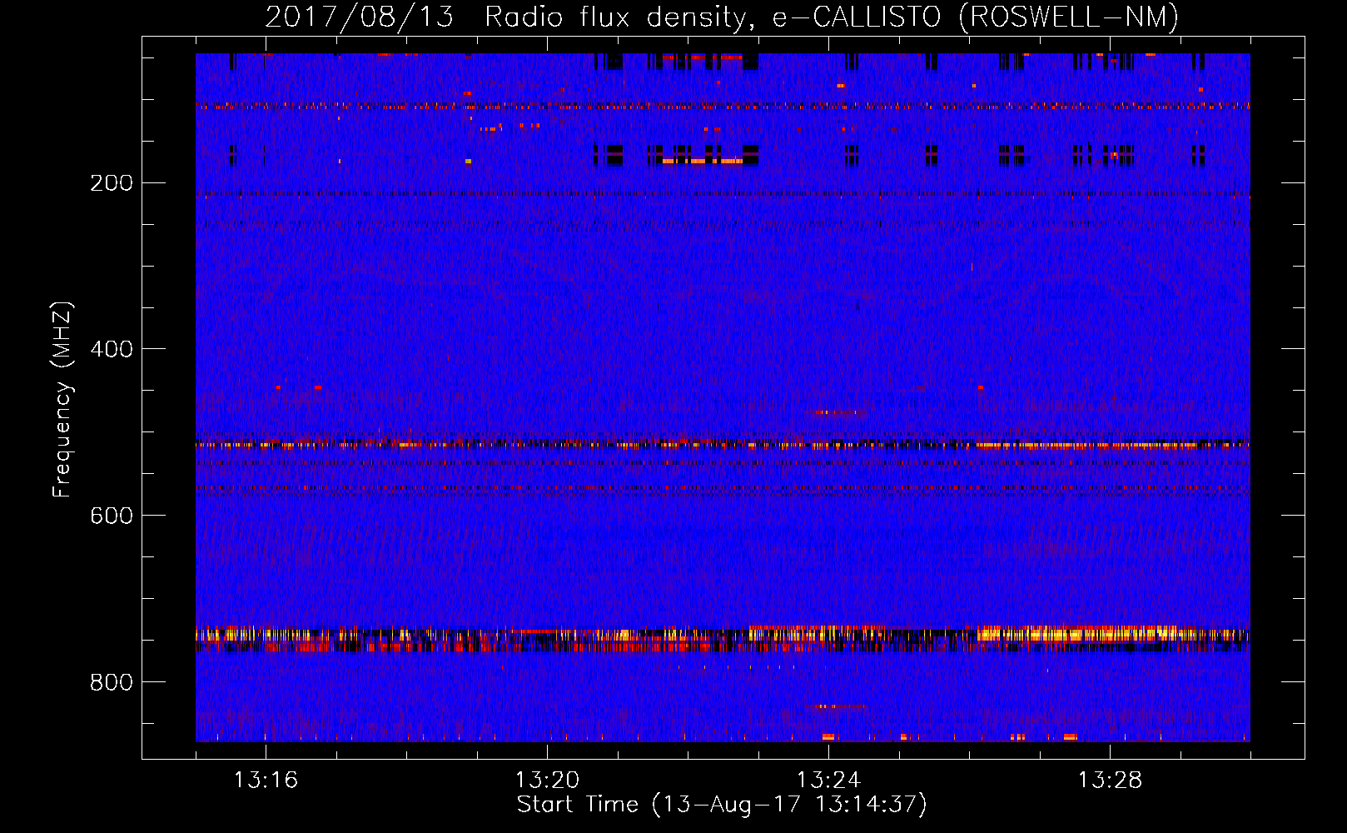The image size is (1347, 833).
Task: Pick the 13:24 time tick label
Action: (828, 780)
